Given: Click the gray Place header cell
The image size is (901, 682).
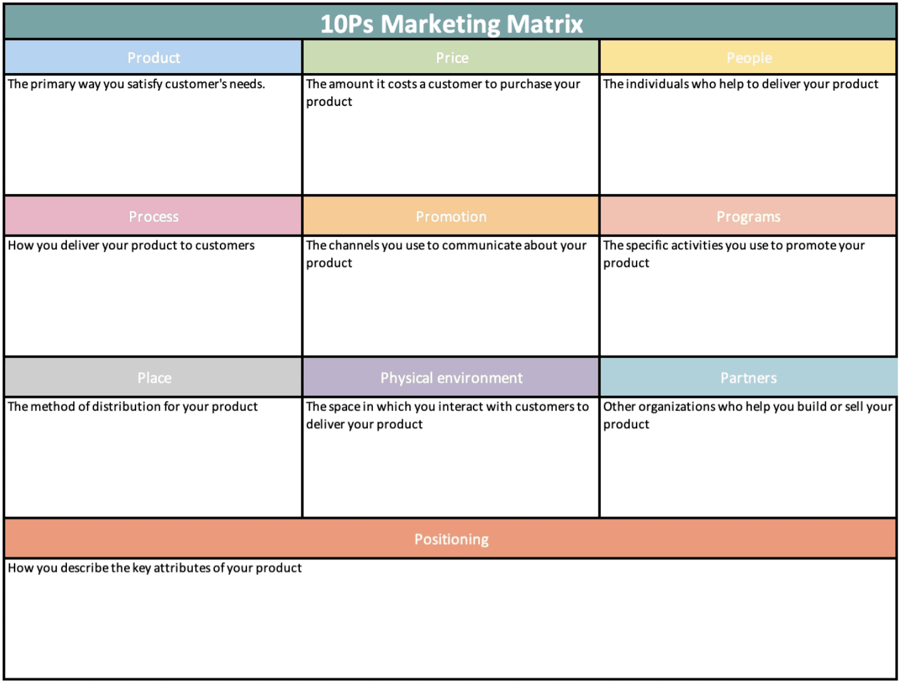Looking at the screenshot, I should pos(154,378).
